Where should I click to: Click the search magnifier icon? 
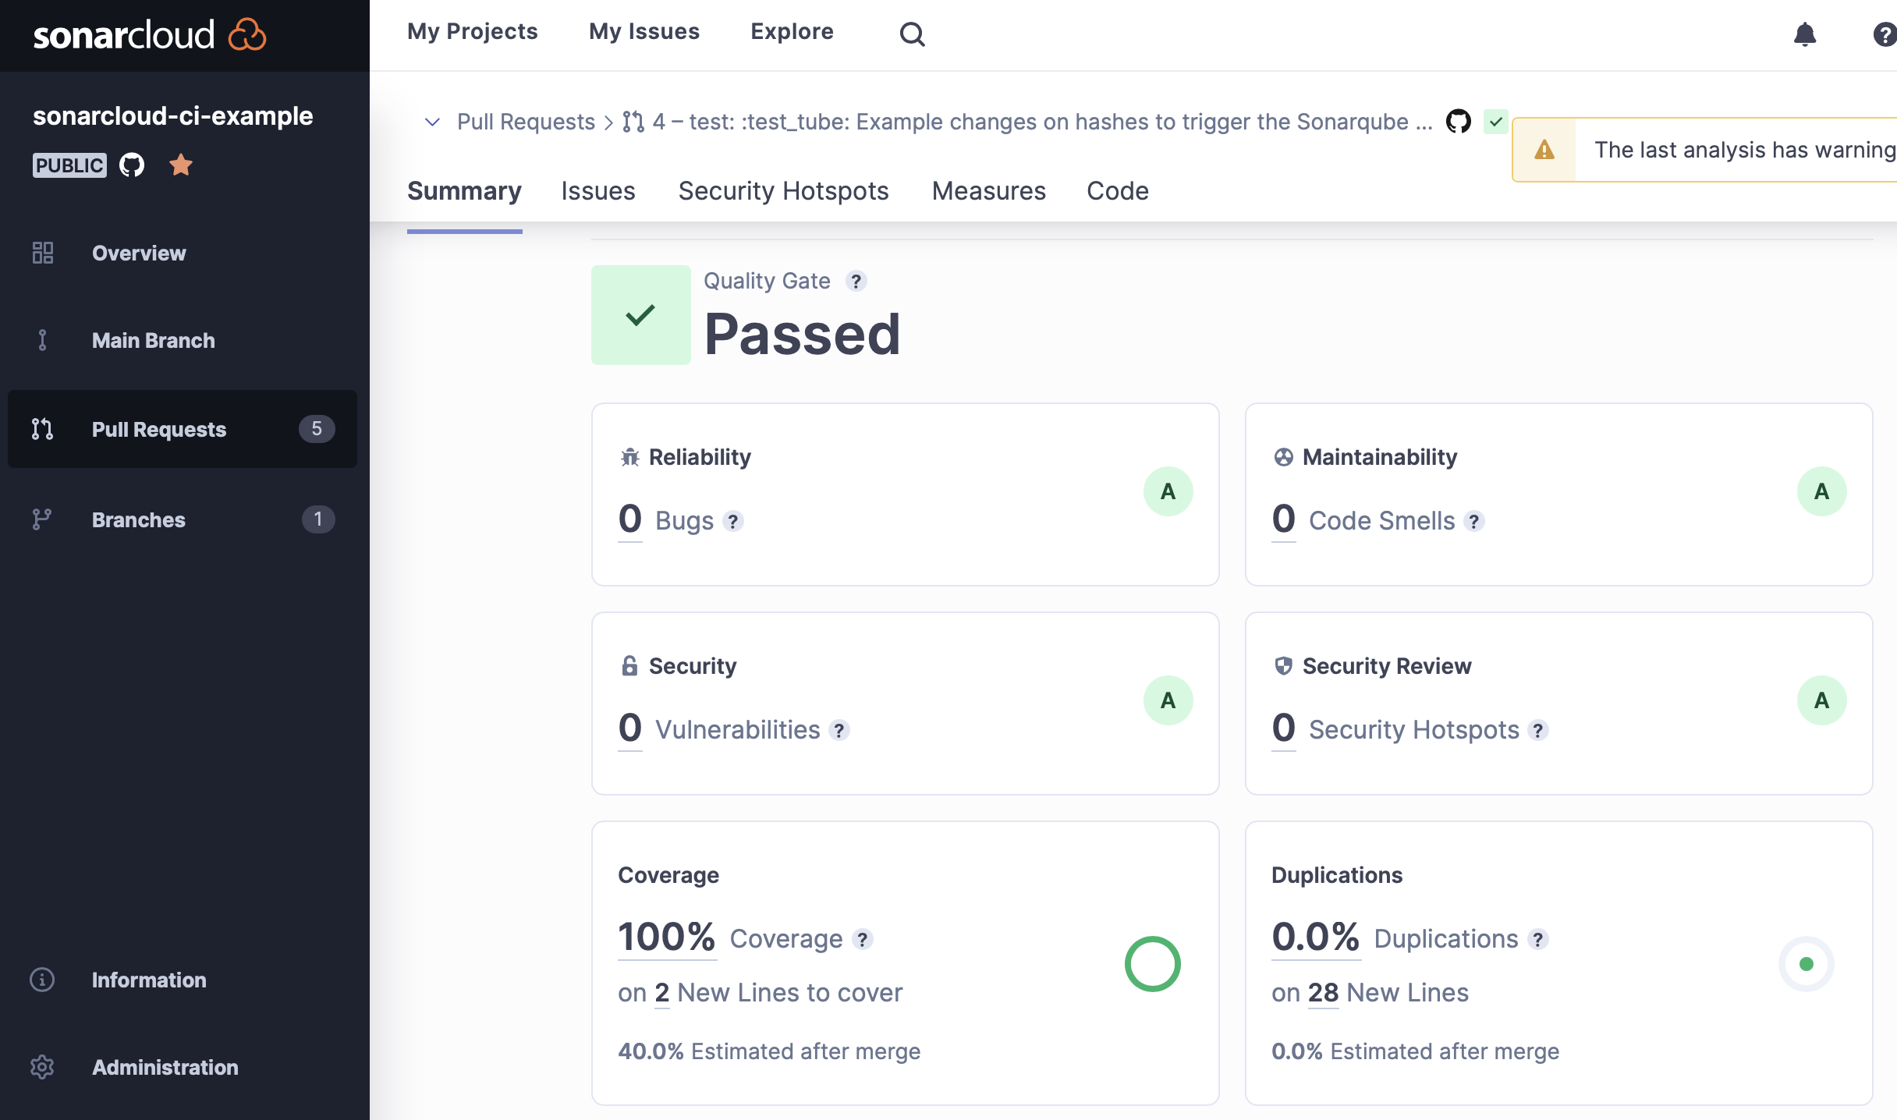[912, 34]
